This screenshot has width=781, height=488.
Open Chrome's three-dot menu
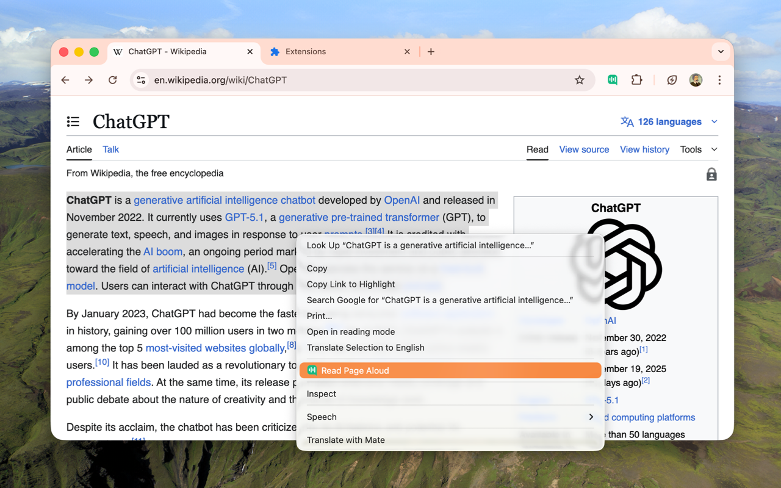719,80
